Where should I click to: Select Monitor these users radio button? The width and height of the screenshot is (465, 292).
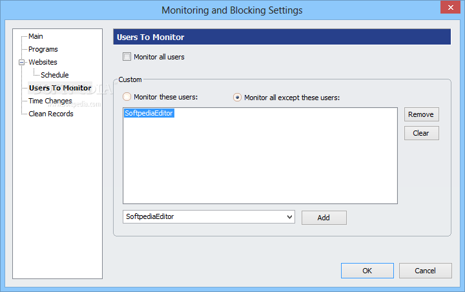tap(127, 97)
